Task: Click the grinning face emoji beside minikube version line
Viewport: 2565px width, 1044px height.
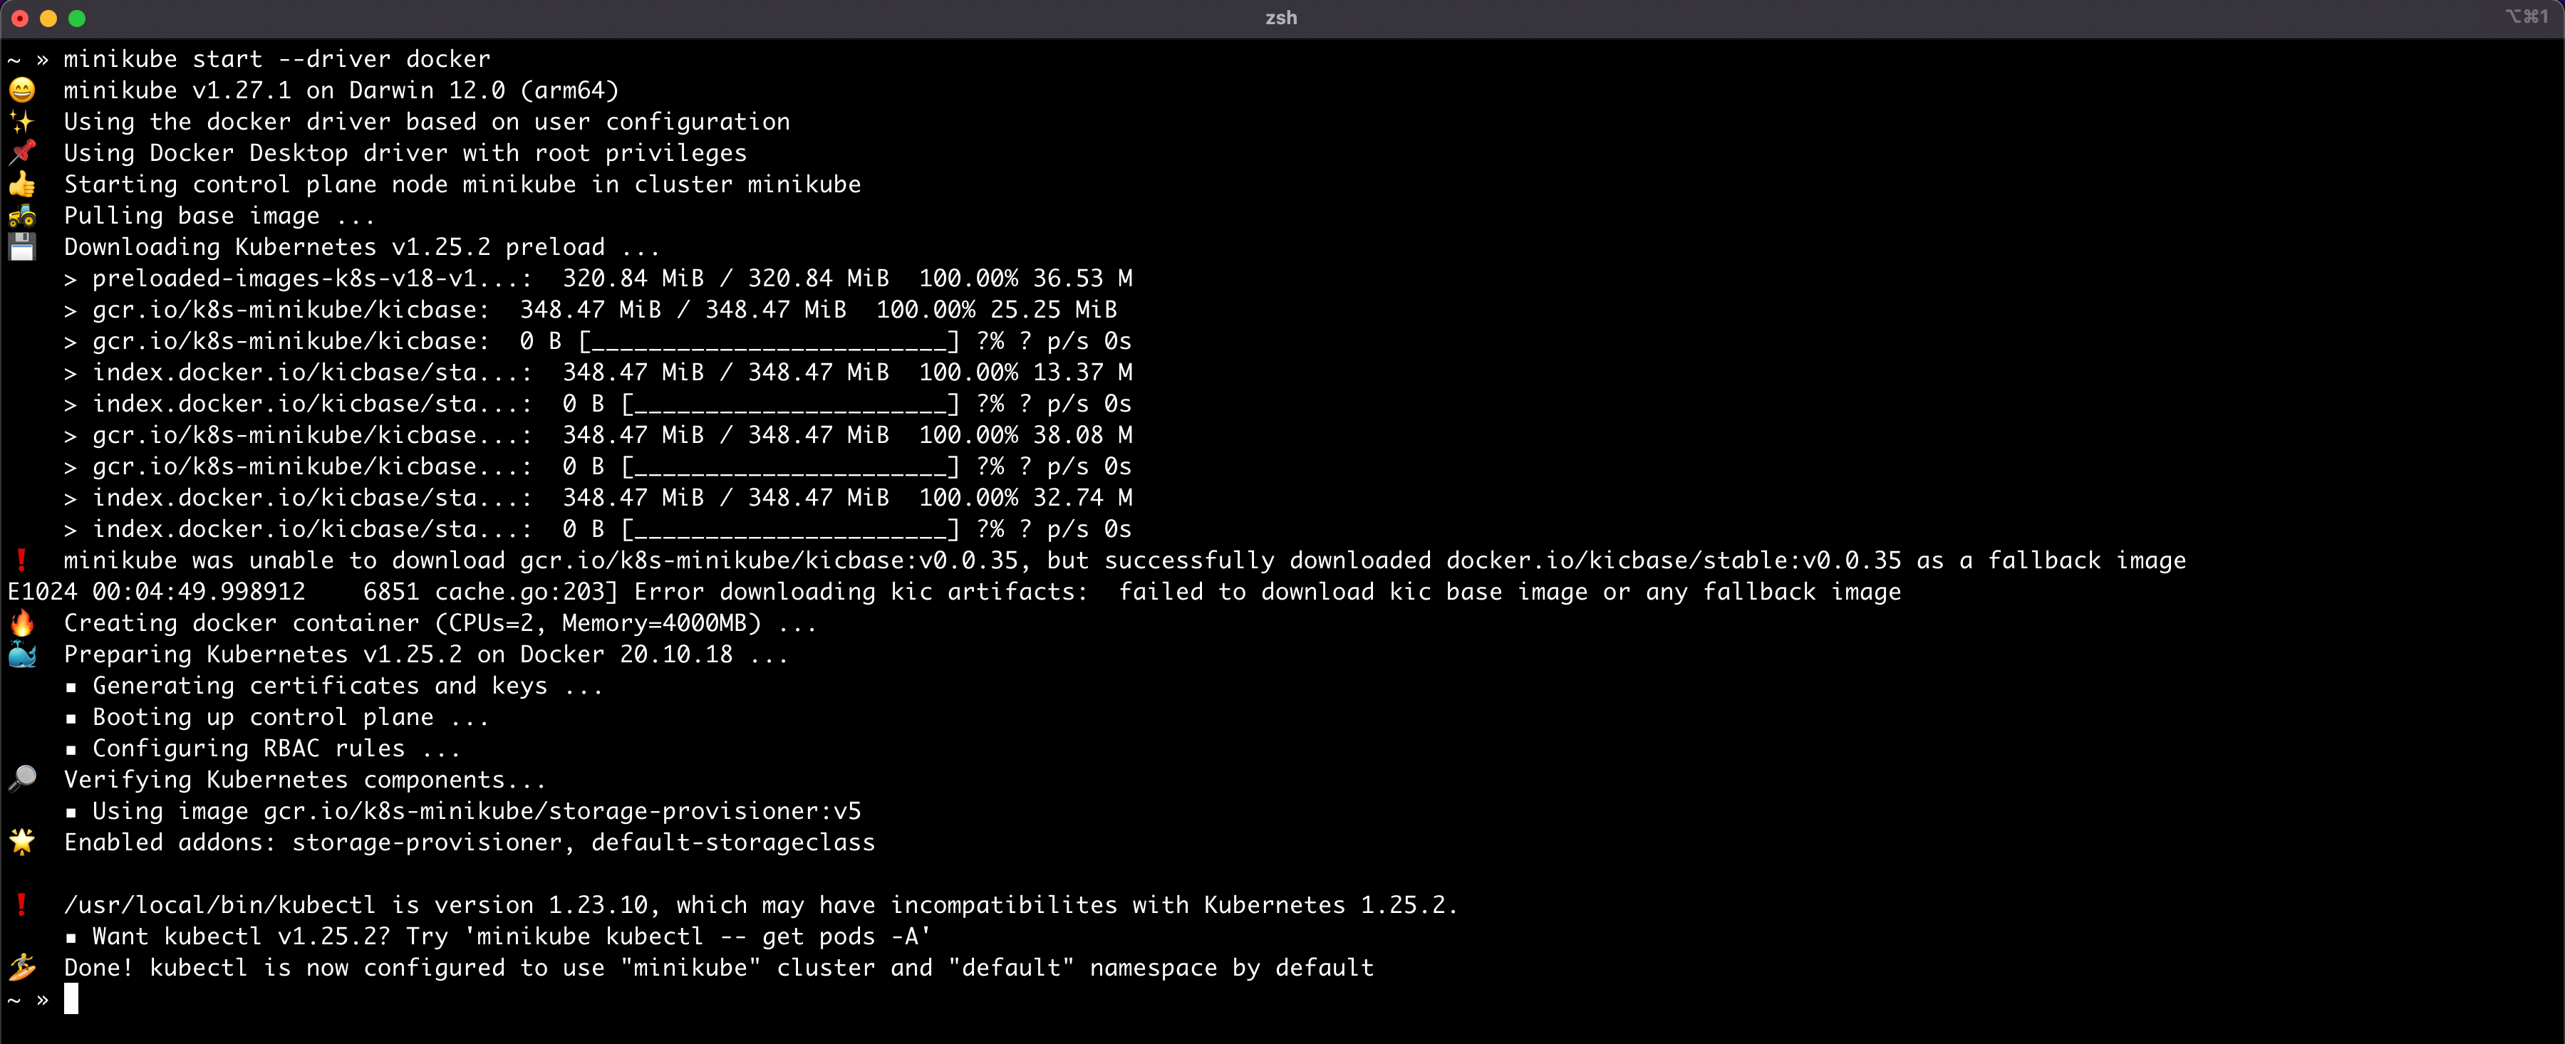Action: coord(22,90)
